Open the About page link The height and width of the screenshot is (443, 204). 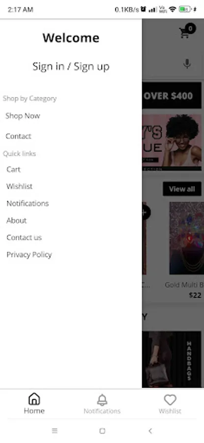pos(16,221)
